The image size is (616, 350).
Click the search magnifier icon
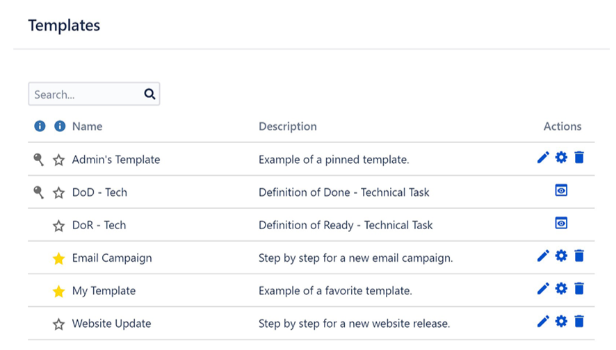(149, 94)
